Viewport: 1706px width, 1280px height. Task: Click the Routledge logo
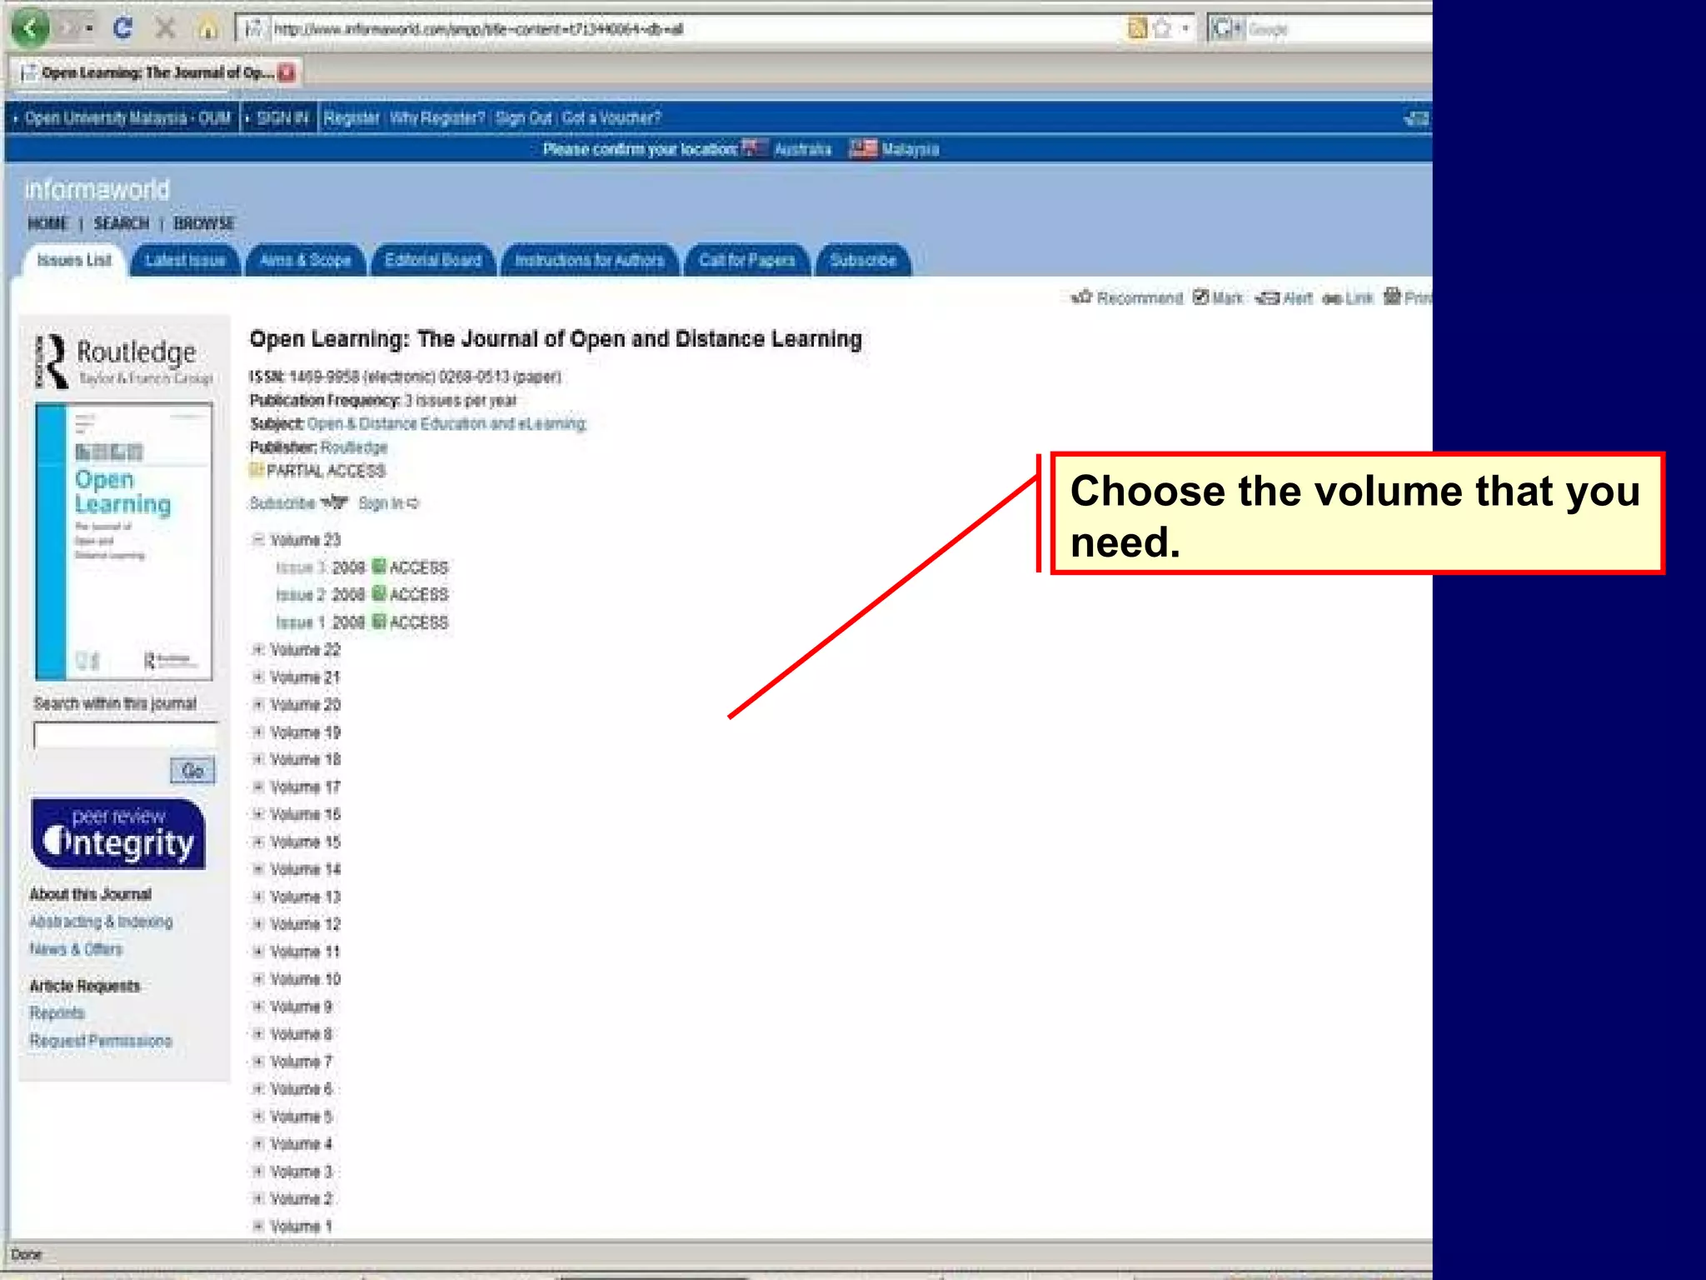point(125,362)
